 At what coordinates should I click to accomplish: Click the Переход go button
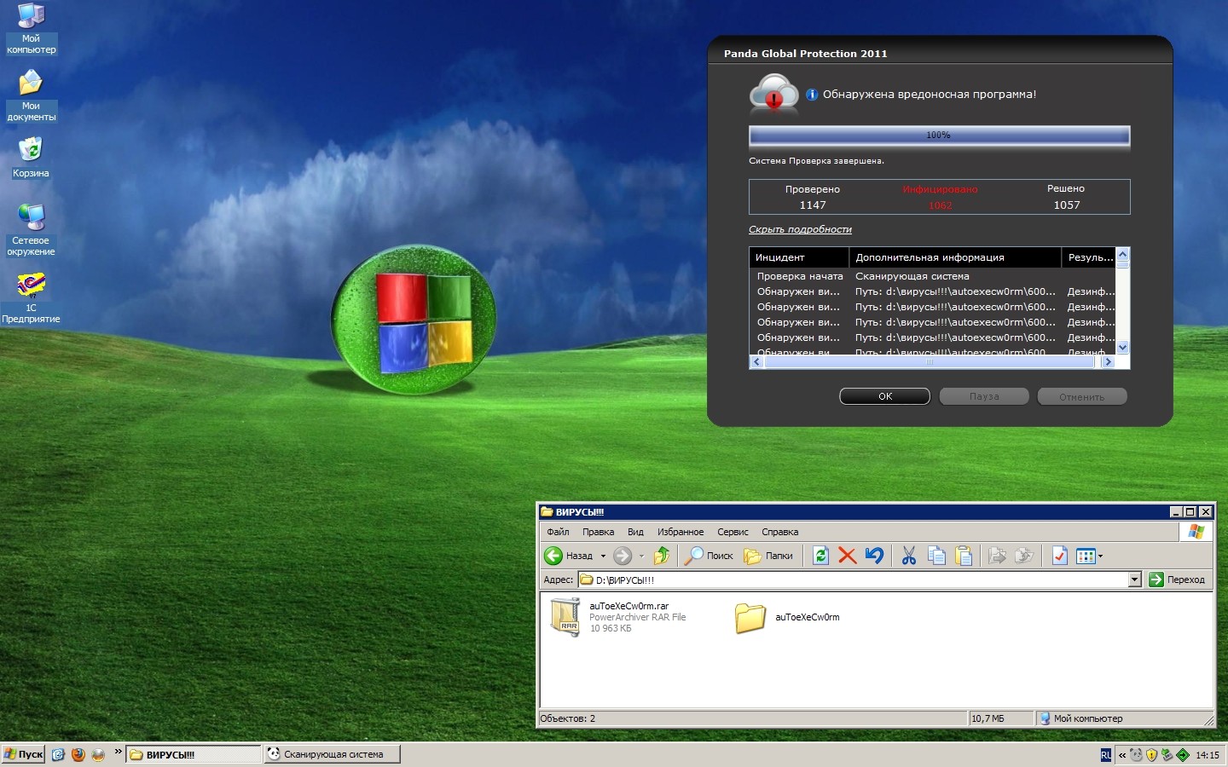(1177, 580)
